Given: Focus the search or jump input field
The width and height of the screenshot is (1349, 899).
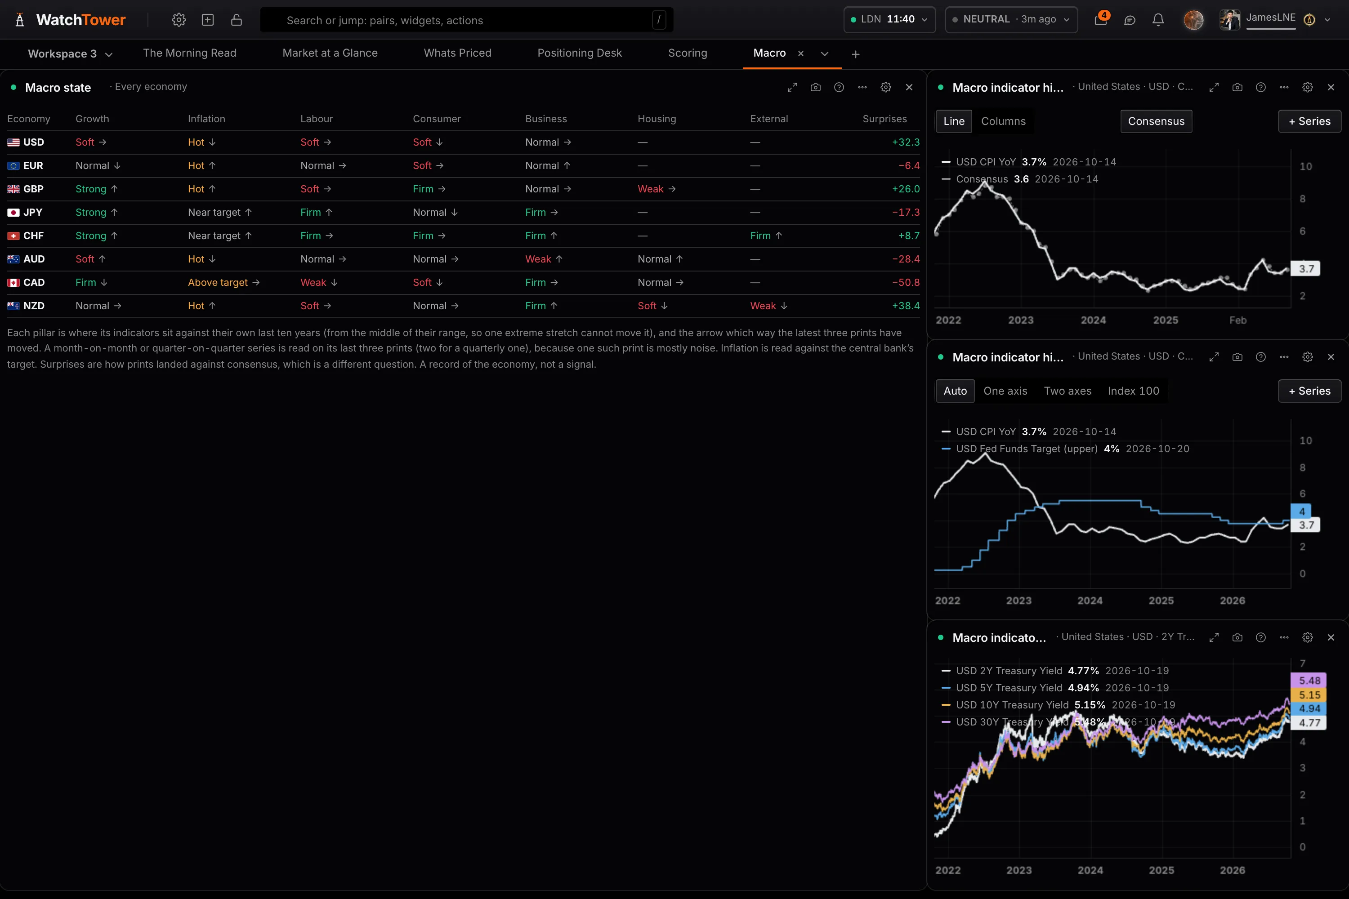Looking at the screenshot, I should [x=466, y=20].
